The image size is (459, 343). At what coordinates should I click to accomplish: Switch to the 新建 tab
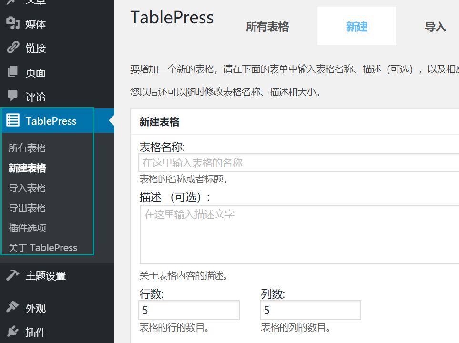357,27
